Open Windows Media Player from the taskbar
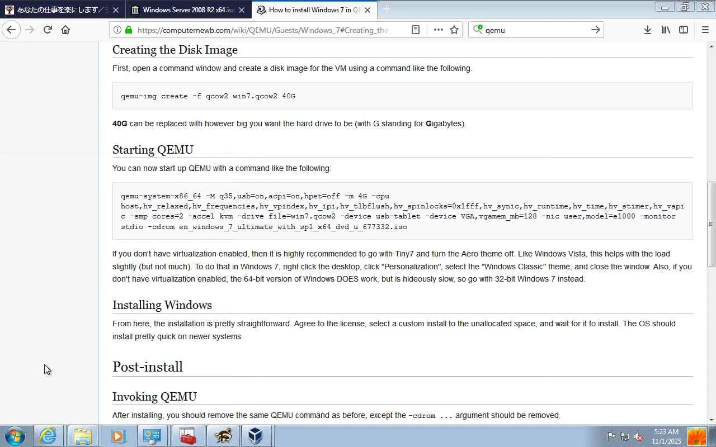 (x=117, y=436)
